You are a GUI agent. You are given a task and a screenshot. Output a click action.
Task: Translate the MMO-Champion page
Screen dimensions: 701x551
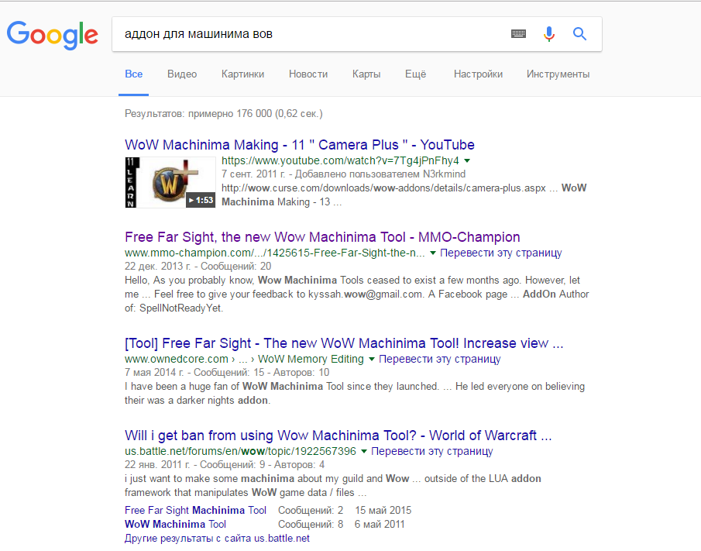pyautogui.click(x=500, y=253)
